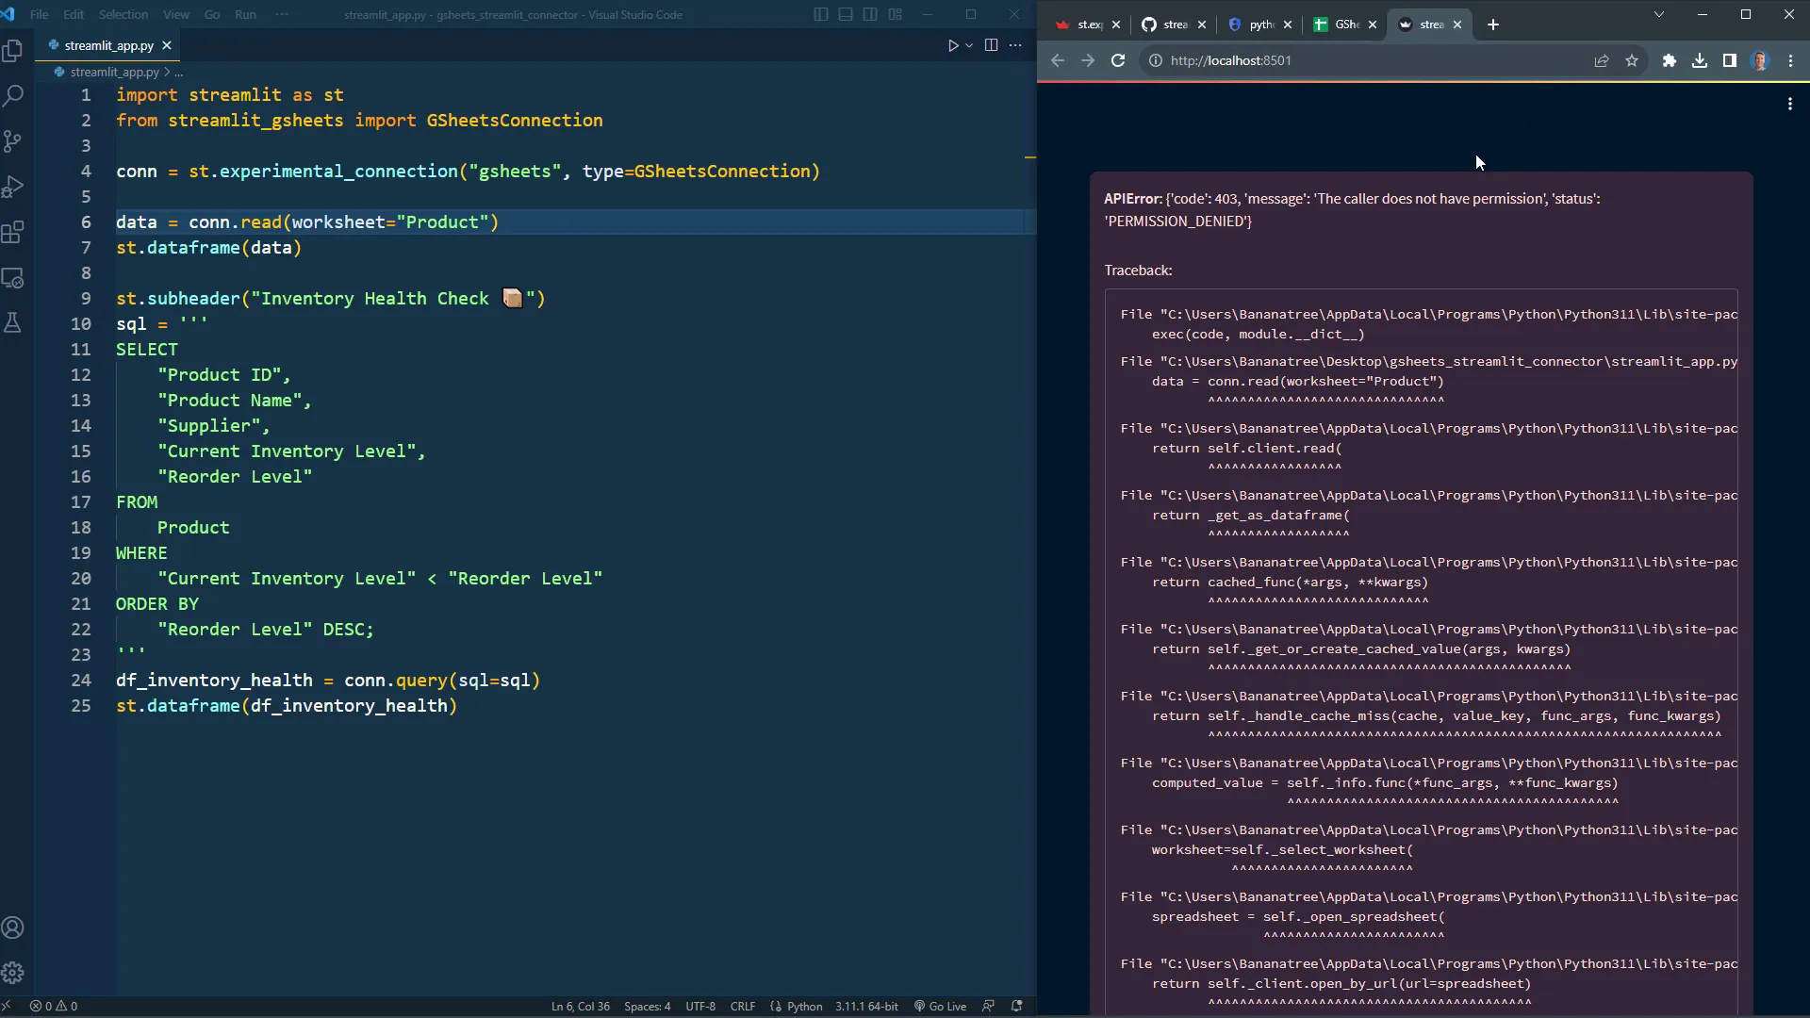Toggle the primary sidebar layout button
This screenshot has height=1018, width=1810.
(x=821, y=15)
